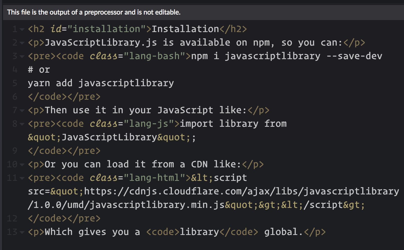
Task: Click 'javascriptlibrary.min.js' file name
Action: click(x=157, y=205)
